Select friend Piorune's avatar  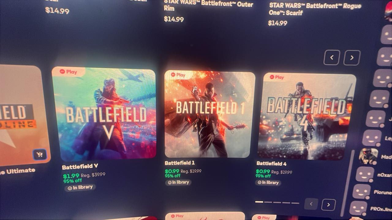click(361, 192)
